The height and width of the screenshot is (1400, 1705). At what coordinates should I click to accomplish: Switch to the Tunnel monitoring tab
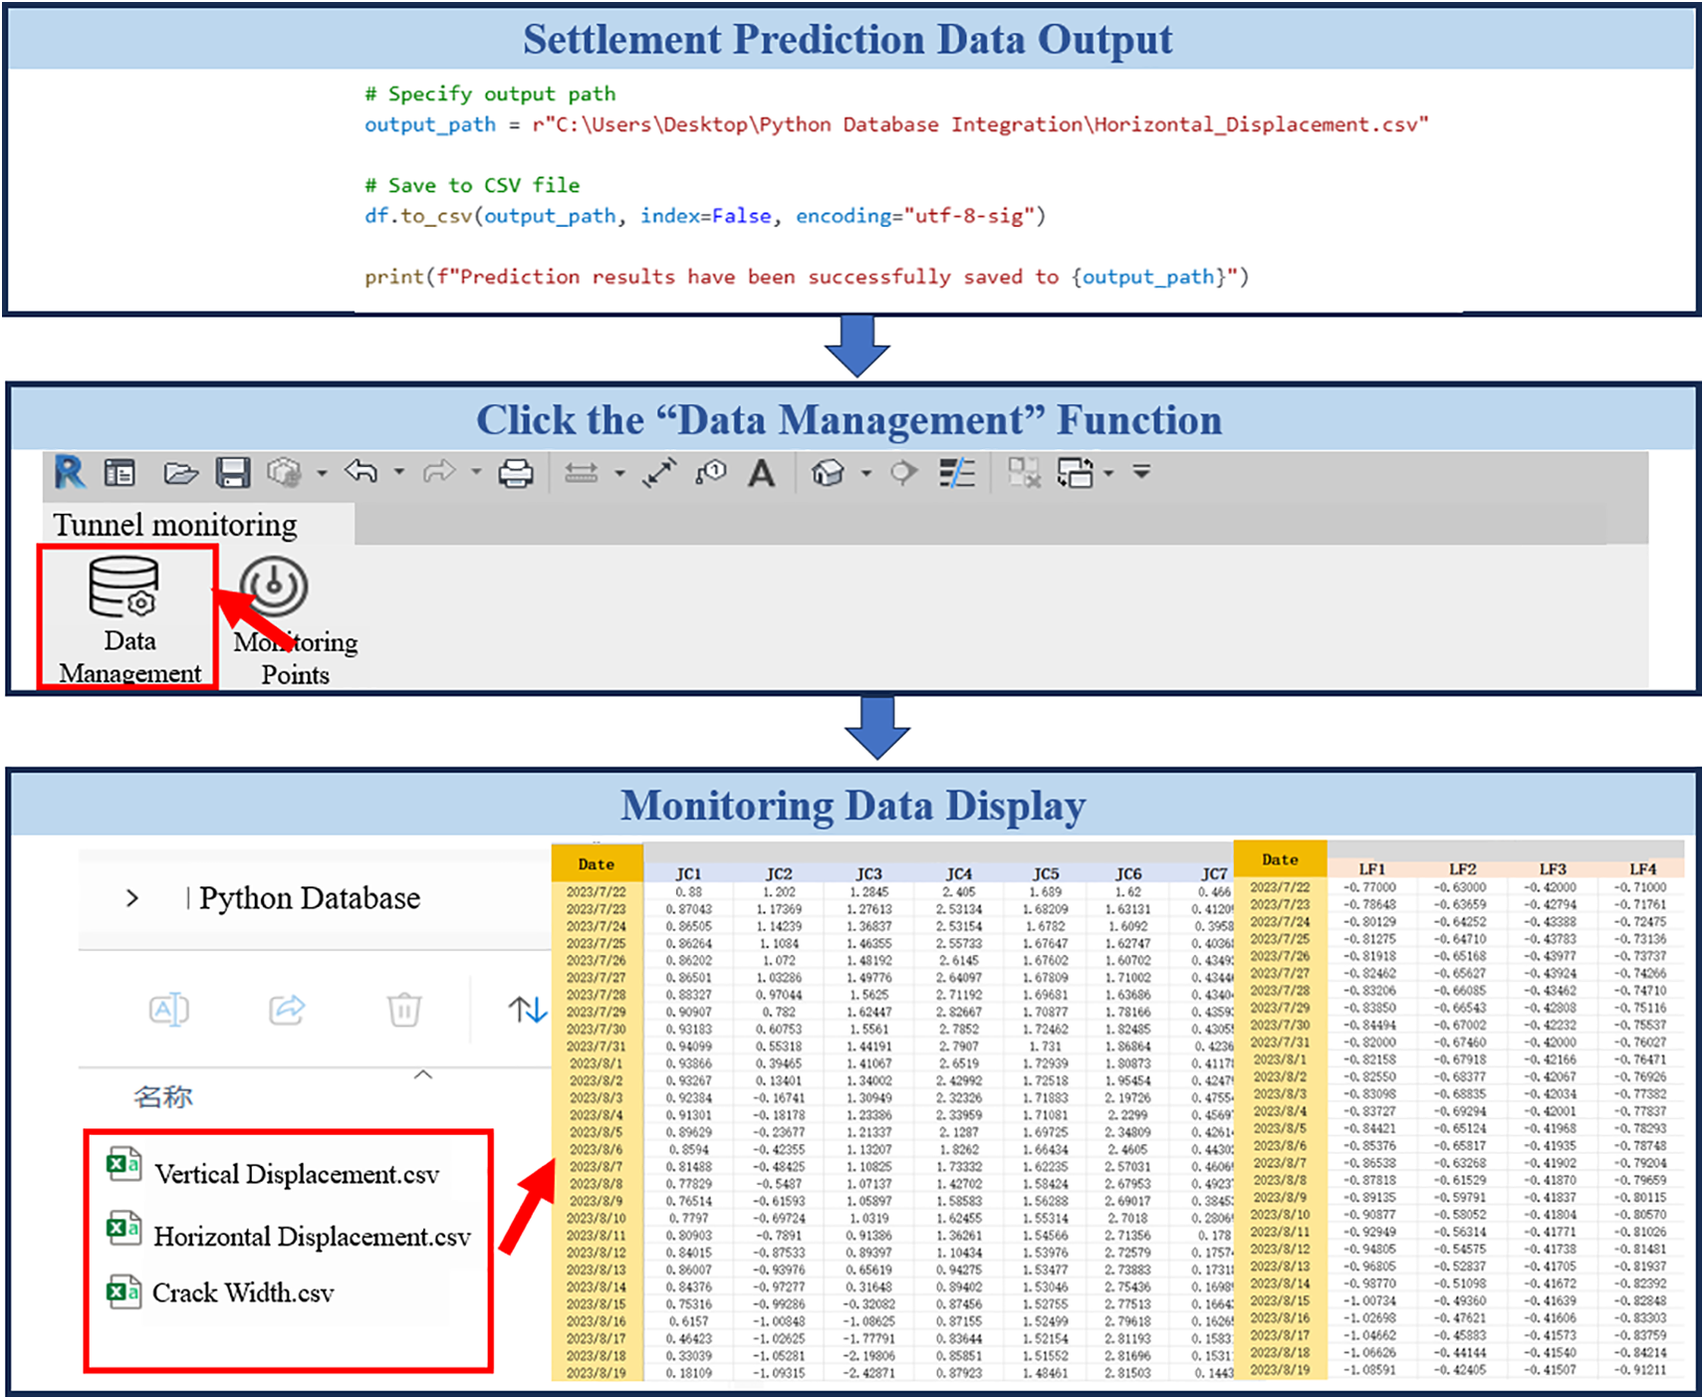tap(175, 525)
